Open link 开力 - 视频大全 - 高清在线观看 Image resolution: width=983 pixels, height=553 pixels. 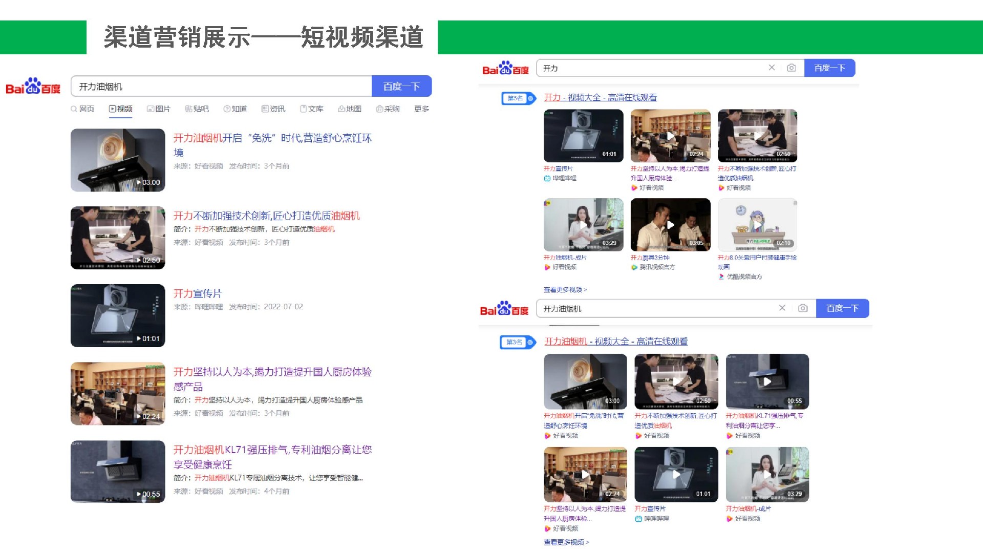600,97
